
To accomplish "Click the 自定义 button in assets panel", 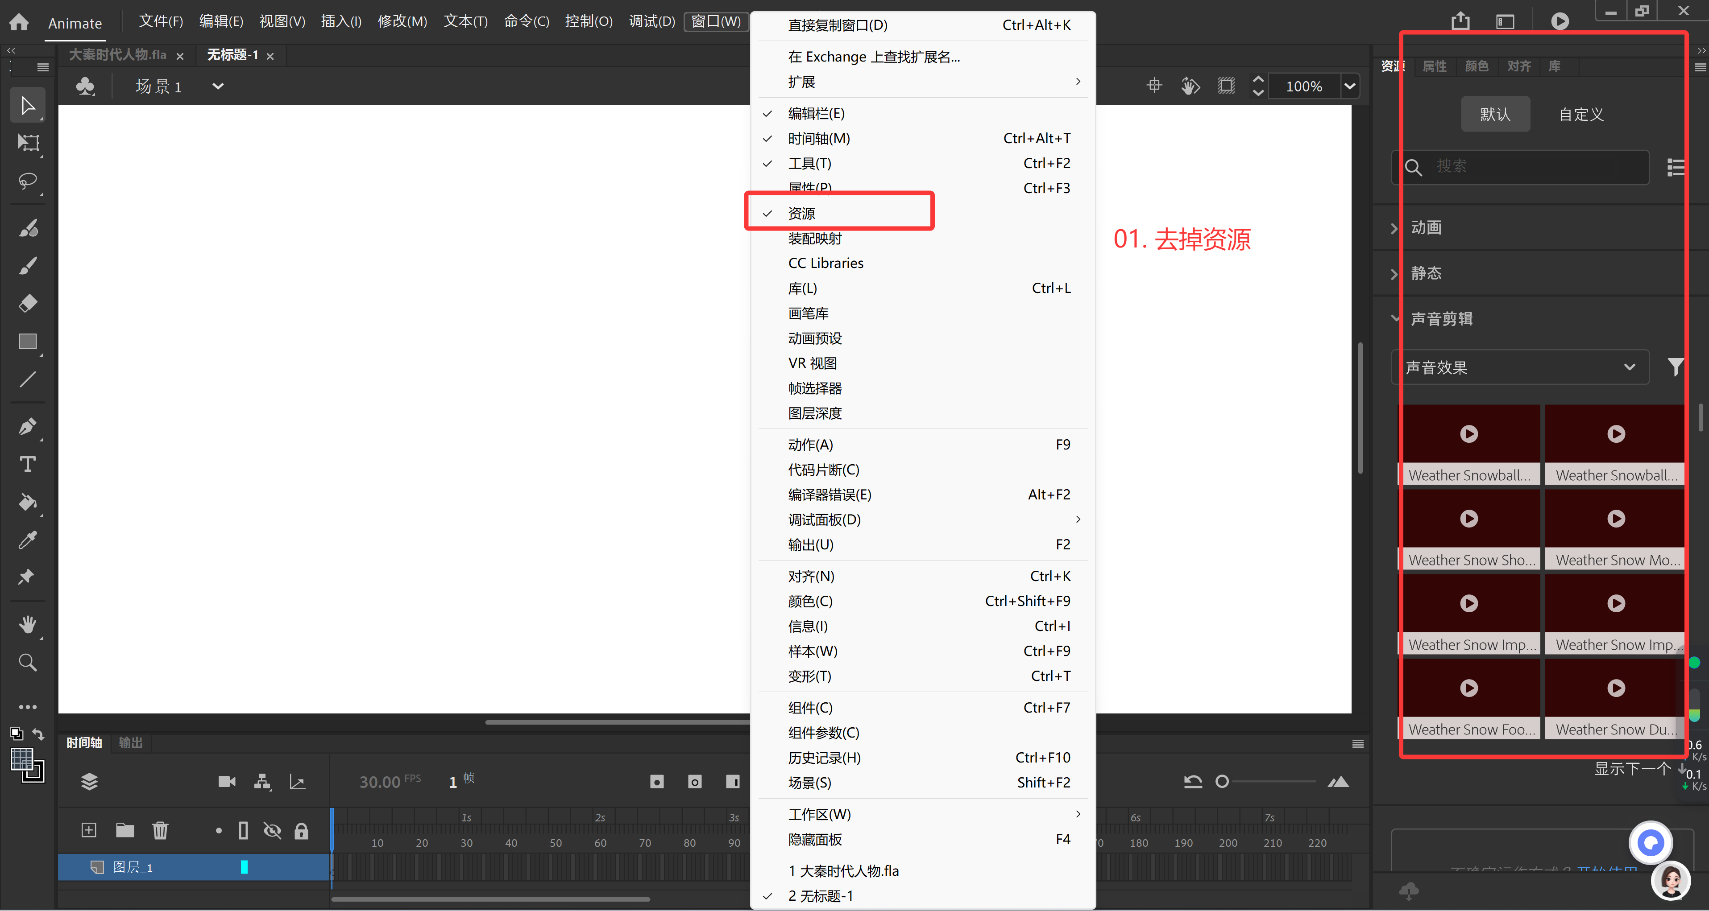I will point(1580,114).
